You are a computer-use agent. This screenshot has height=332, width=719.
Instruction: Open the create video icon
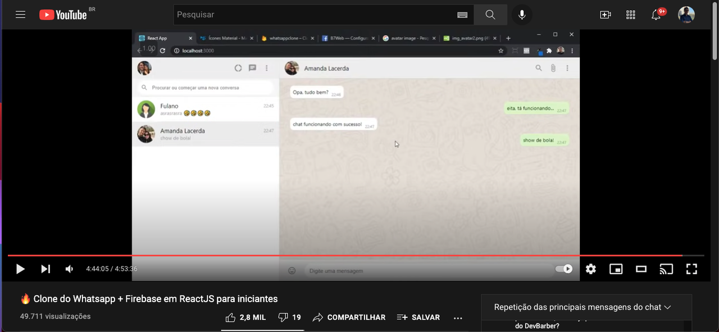coord(606,15)
